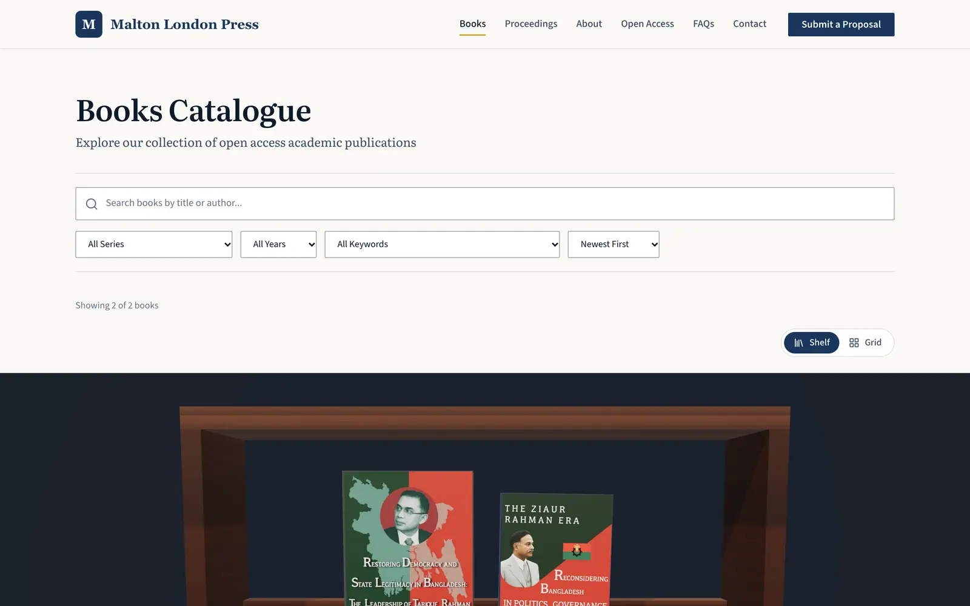Open the Contact page
970x606 pixels.
(749, 24)
